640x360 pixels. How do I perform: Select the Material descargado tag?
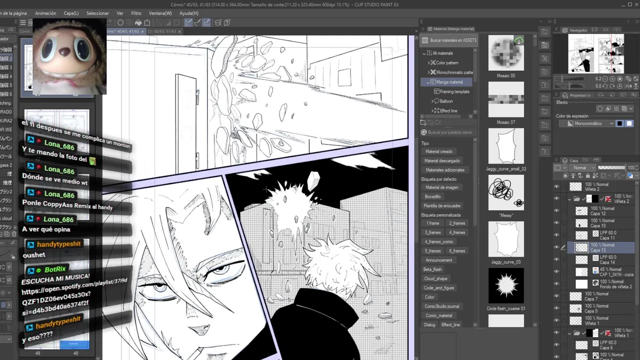click(x=442, y=160)
